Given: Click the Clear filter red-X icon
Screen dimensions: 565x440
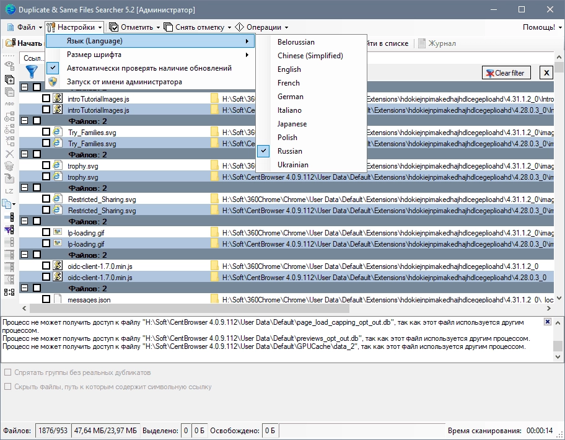Looking at the screenshot, I should tap(489, 73).
